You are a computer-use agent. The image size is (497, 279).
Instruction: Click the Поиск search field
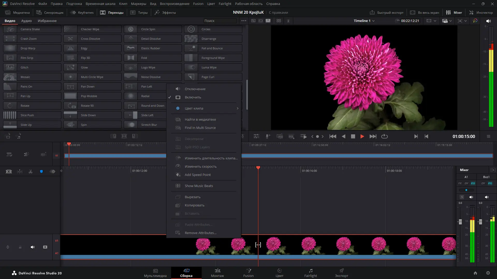(220, 21)
